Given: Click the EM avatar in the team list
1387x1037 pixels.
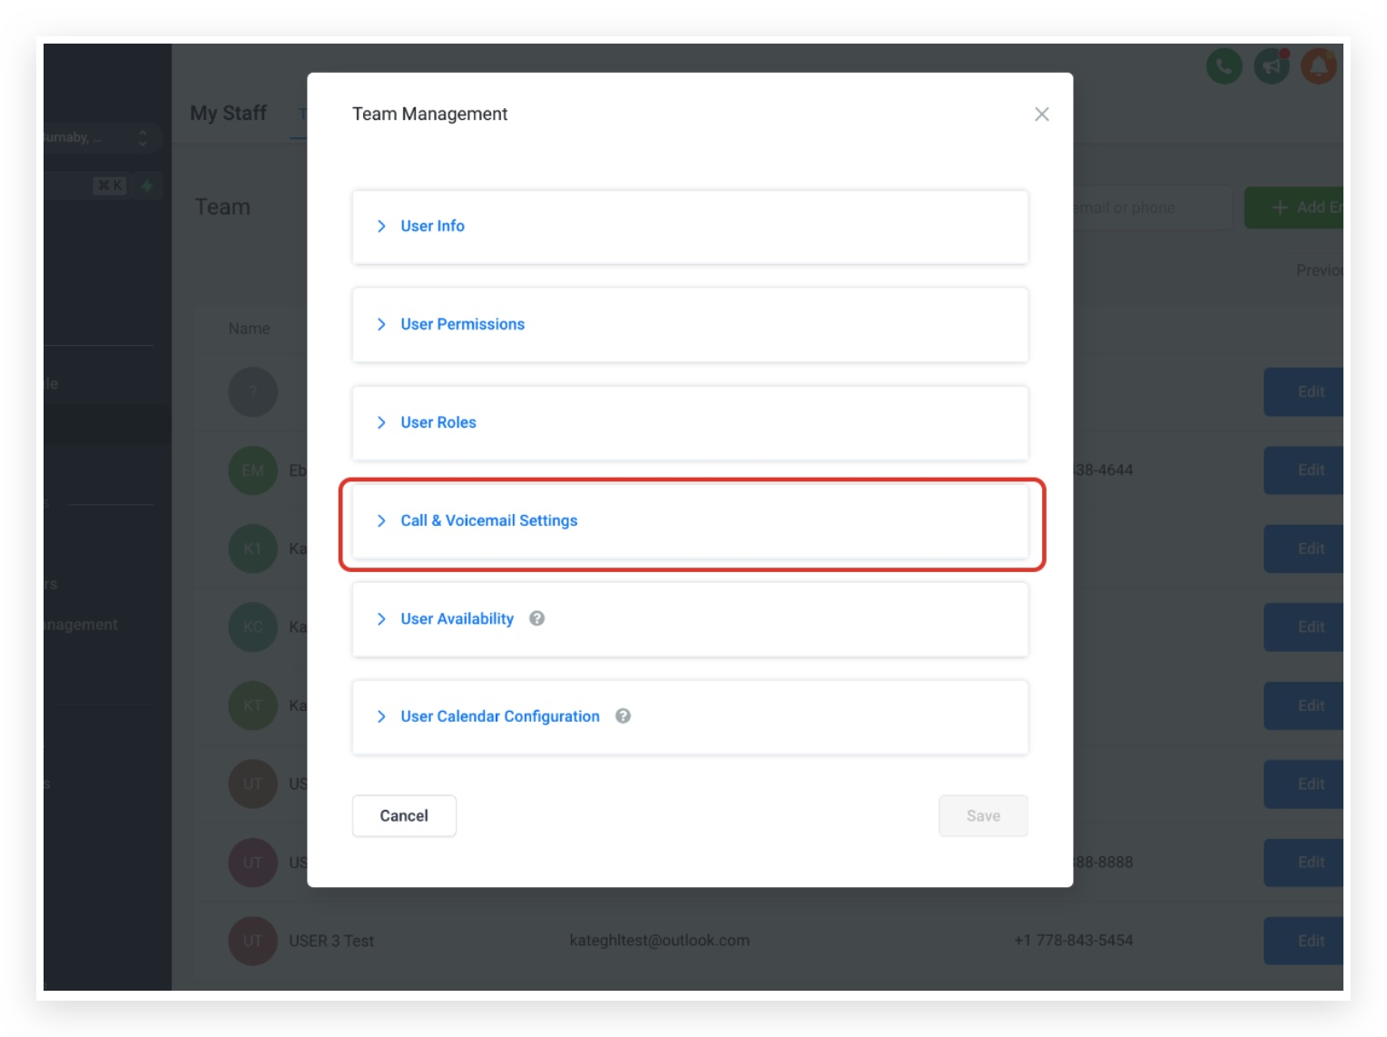Looking at the screenshot, I should pyautogui.click(x=252, y=470).
